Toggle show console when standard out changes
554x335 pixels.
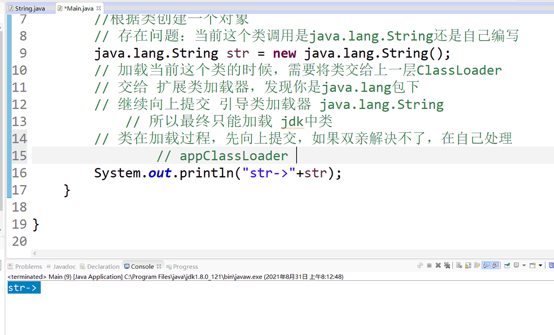486,265
